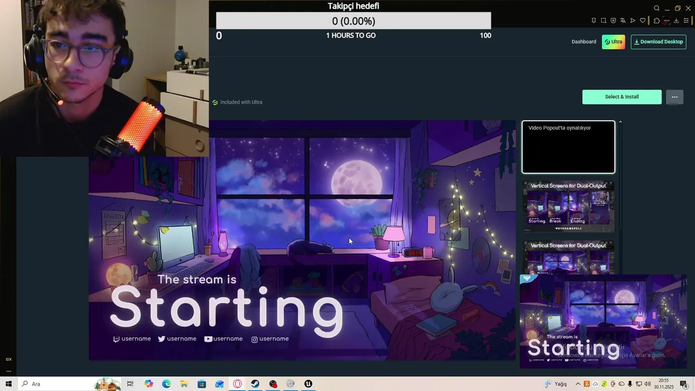
Task: Expand hidden system tray icons
Action: (x=578, y=384)
